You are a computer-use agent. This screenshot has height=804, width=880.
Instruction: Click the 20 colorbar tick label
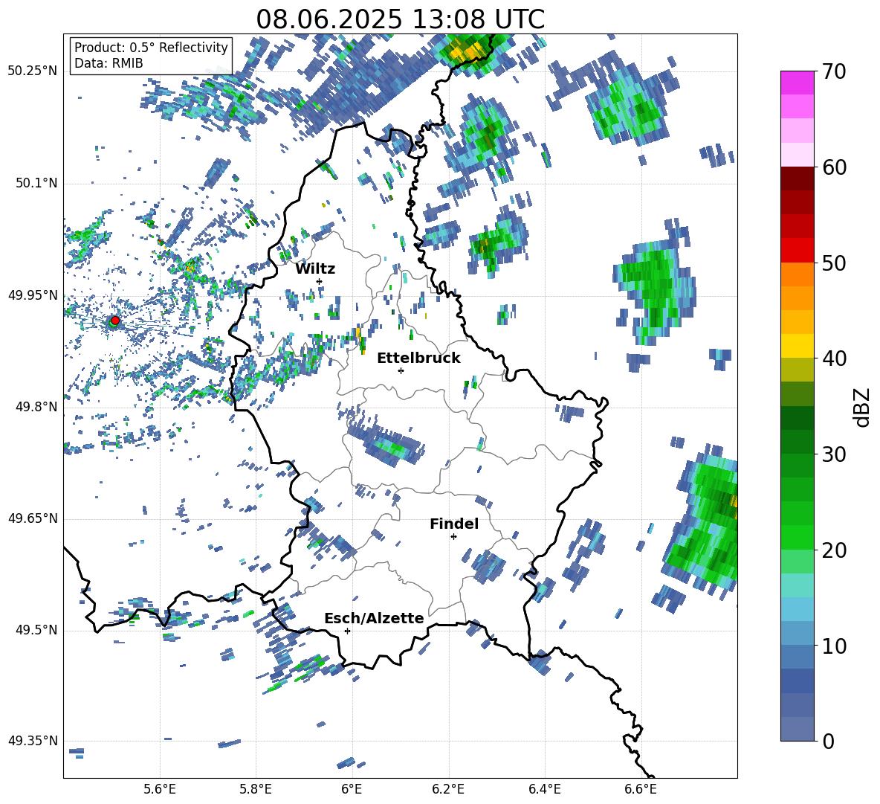833,550
